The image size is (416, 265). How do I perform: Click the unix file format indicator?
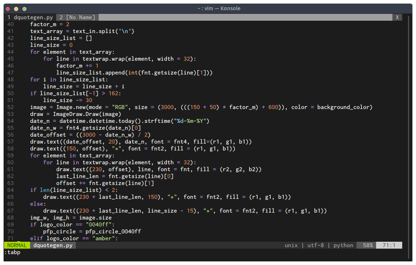(x=291, y=245)
